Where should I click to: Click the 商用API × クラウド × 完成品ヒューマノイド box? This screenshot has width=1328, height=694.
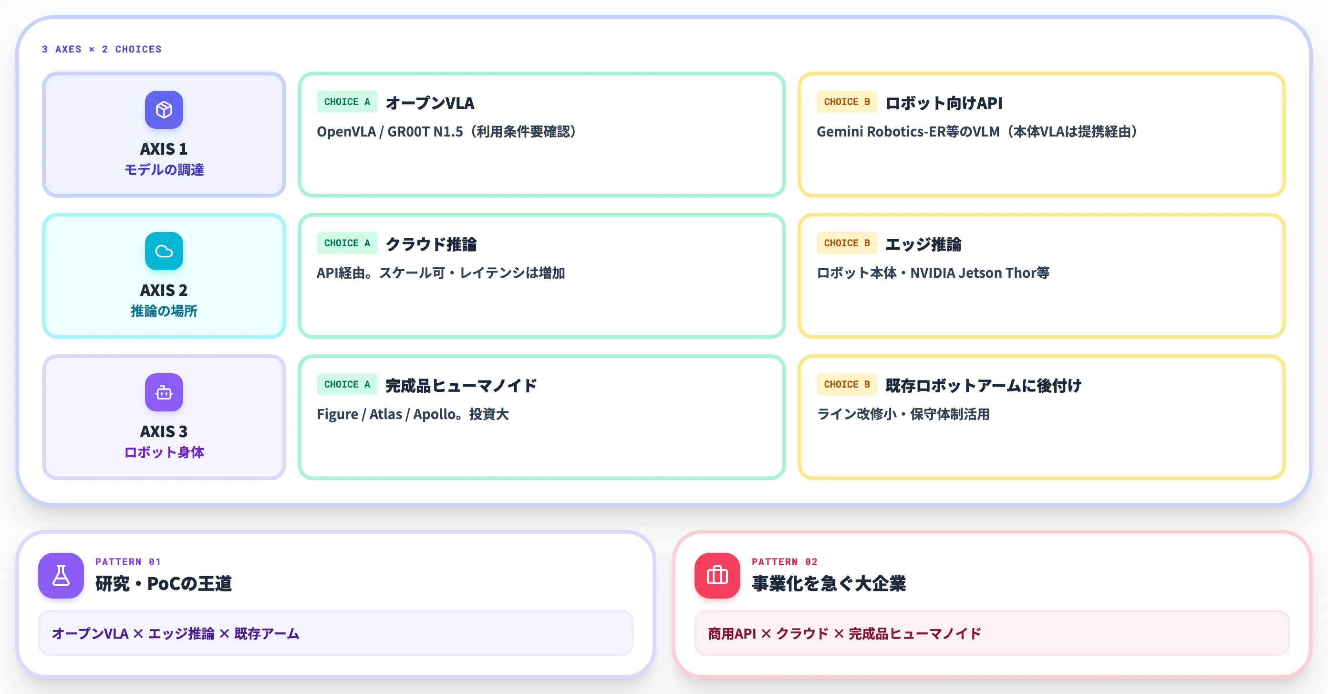(x=992, y=634)
